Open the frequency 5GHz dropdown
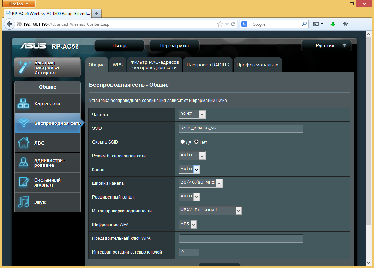The height and width of the screenshot is (268, 374). [192, 114]
